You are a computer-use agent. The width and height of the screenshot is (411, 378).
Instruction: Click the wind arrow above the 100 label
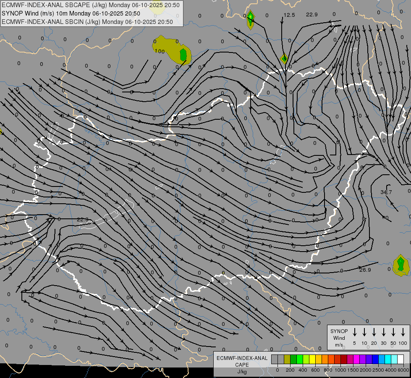[x=403, y=332]
